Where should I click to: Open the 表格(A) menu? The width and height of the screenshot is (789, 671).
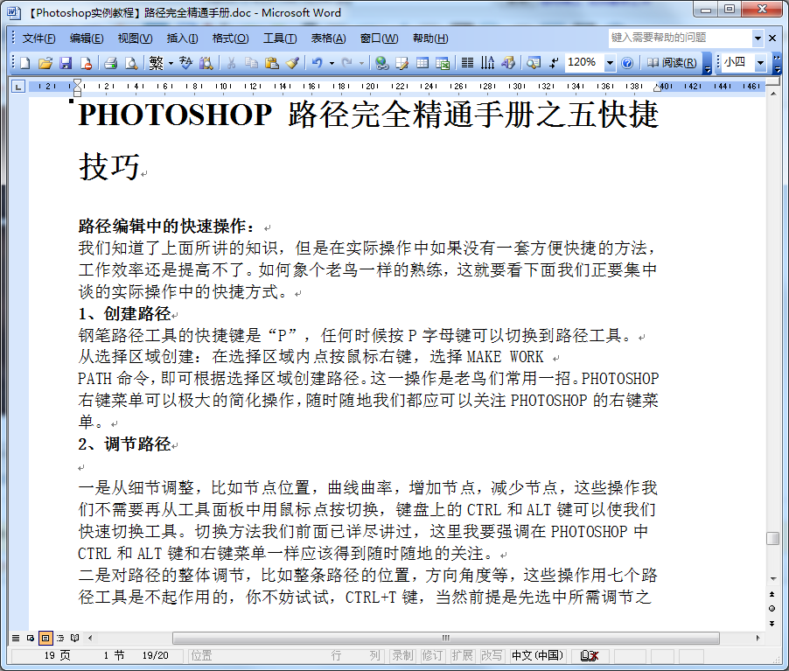click(x=328, y=38)
